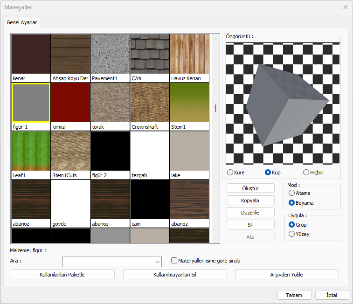The width and height of the screenshot is (353, 304).
Task: Set apply option to Yüzey
Action: coord(292,234)
